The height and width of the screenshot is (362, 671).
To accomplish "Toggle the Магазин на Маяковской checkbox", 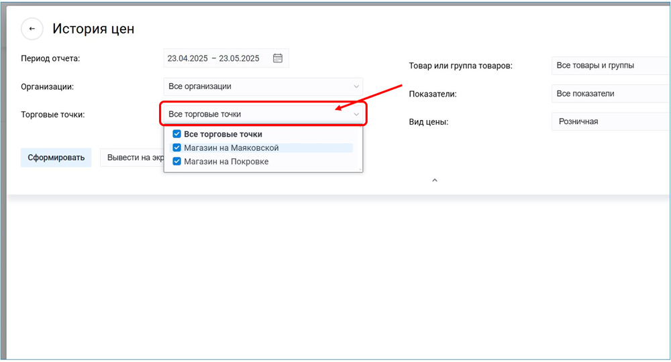I will (x=177, y=147).
